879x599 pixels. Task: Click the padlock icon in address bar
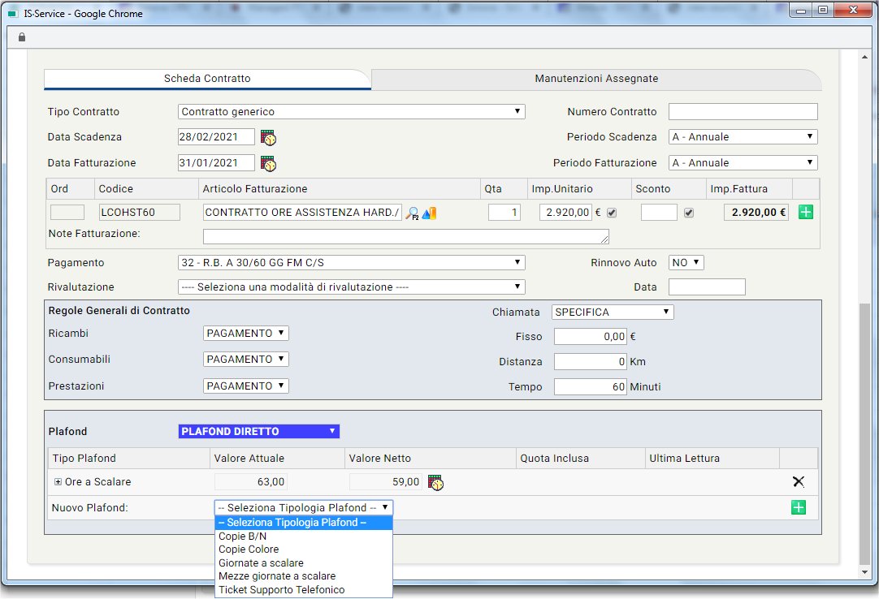pyautogui.click(x=22, y=37)
